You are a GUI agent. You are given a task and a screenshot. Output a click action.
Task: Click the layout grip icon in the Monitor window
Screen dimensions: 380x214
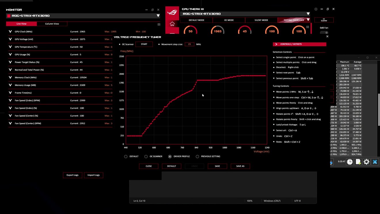pyautogui.click(x=159, y=24)
